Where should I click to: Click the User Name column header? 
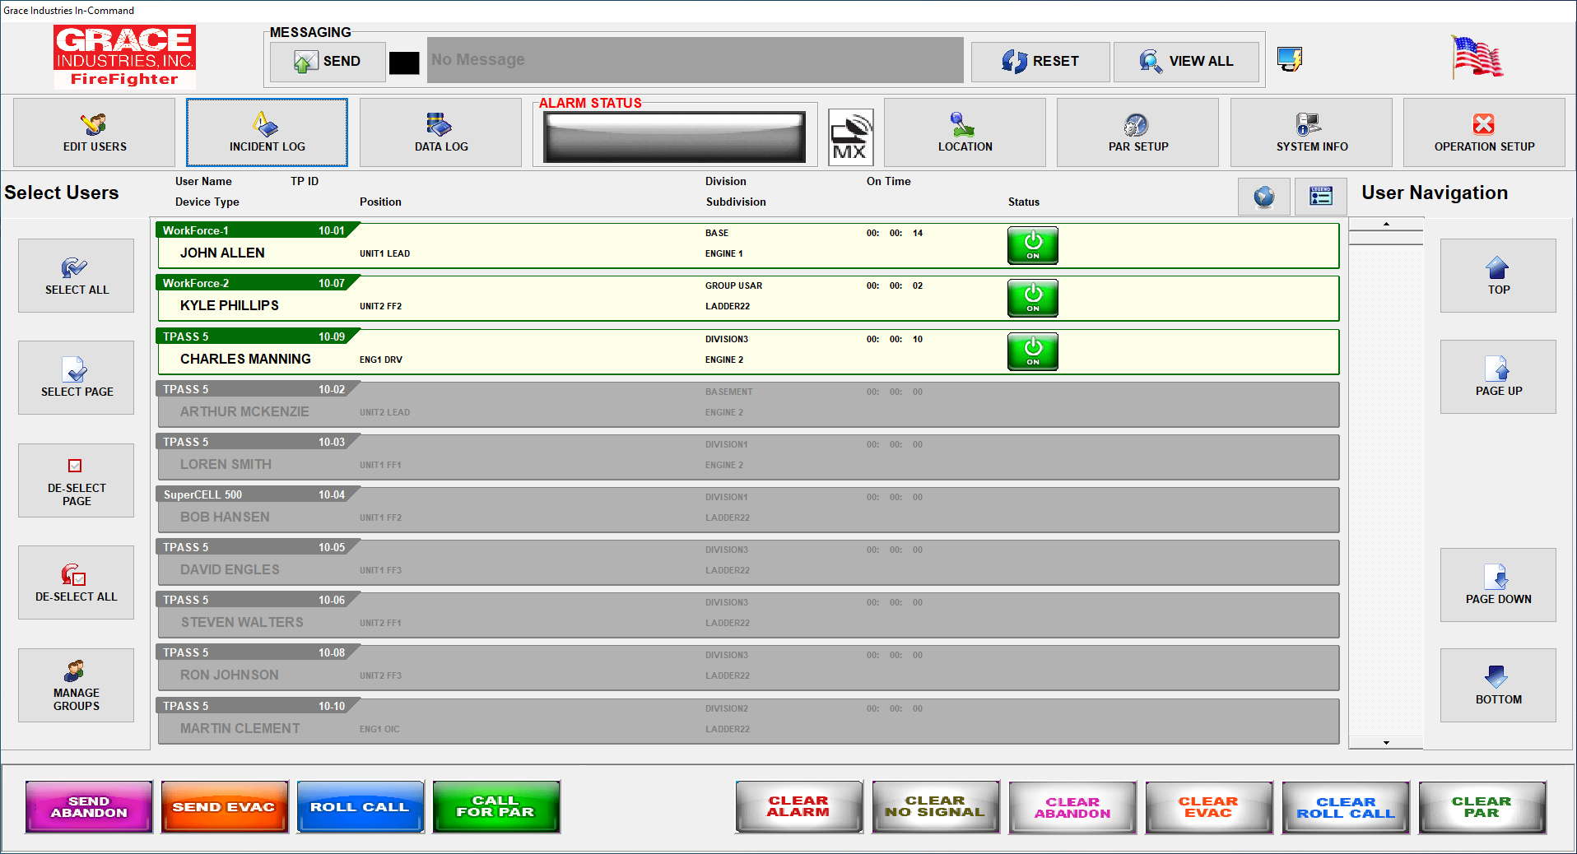203,181
